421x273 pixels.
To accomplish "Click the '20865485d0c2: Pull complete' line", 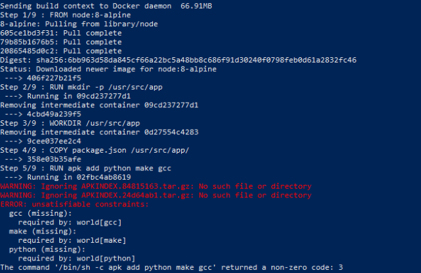I will tap(52, 51).
